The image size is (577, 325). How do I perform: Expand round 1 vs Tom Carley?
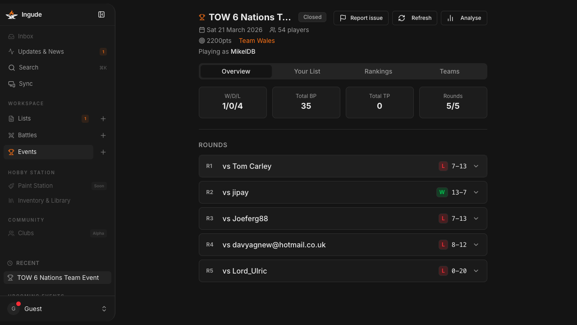click(343, 166)
